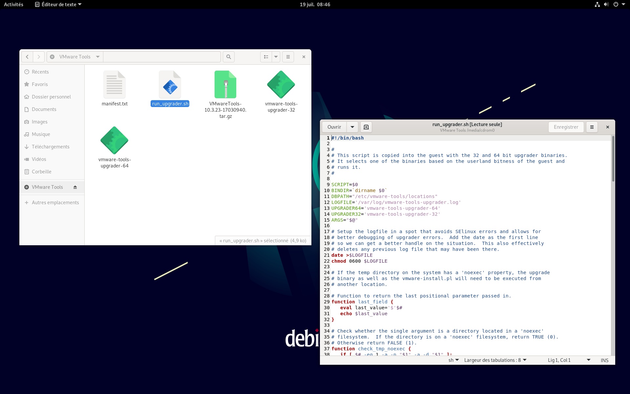Open the file manager hamburger menu
630x394 pixels.
288,57
